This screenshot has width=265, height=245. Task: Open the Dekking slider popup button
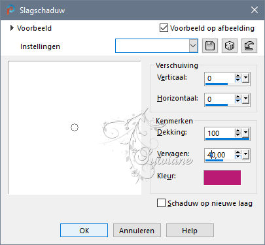pyautogui.click(x=245, y=133)
